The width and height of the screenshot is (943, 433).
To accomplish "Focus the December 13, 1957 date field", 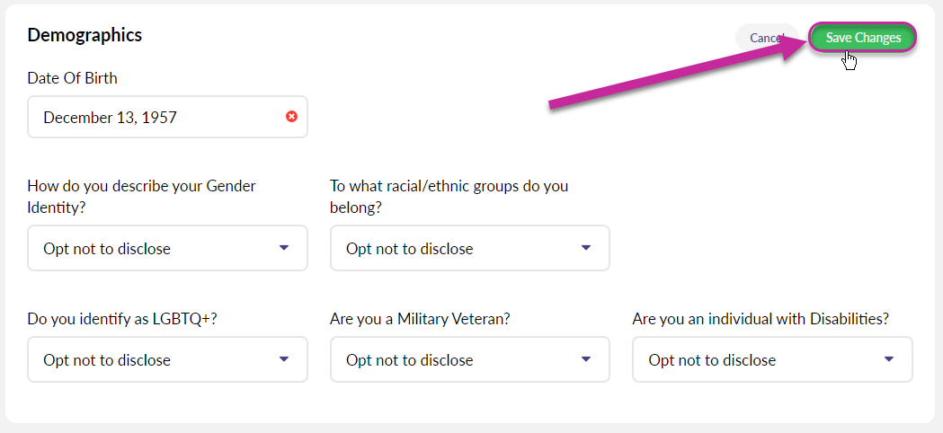I will click(168, 117).
